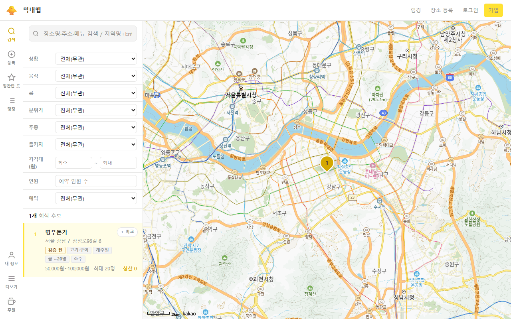Open the 검색 sidebar search icon

(x=12, y=31)
